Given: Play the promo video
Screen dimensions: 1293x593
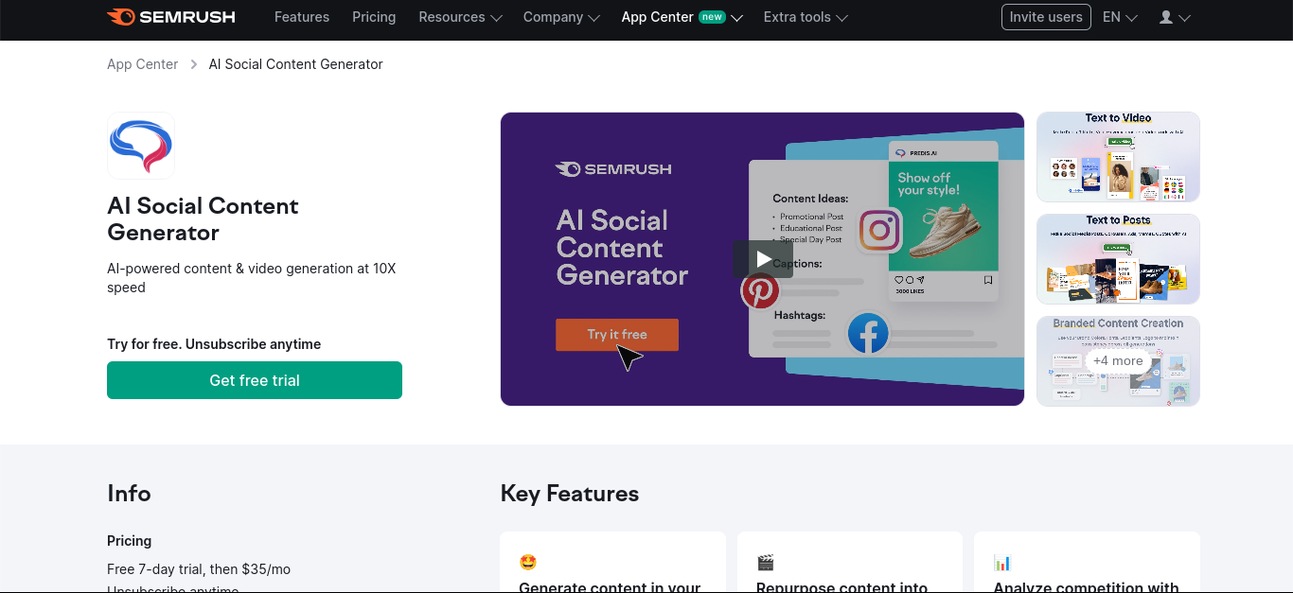Looking at the screenshot, I should tap(762, 259).
